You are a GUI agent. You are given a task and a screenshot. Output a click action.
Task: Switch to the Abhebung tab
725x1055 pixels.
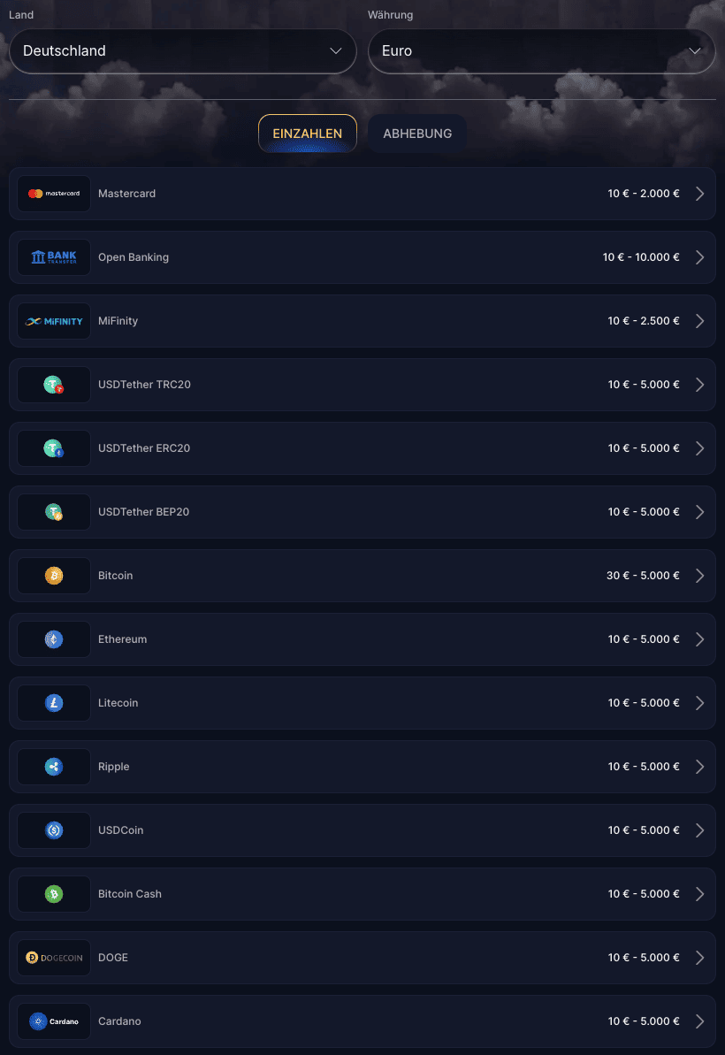(417, 134)
